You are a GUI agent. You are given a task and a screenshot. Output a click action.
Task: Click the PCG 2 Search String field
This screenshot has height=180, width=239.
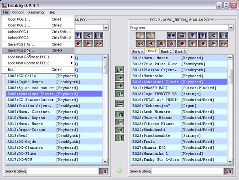click(188, 171)
